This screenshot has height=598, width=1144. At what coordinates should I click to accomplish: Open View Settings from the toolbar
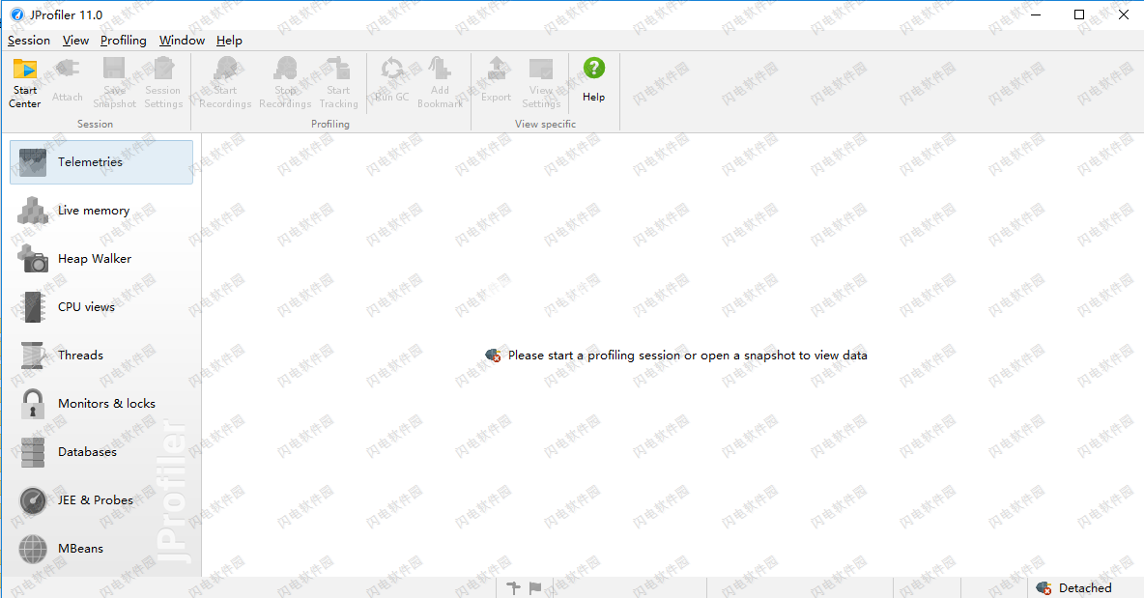(x=541, y=82)
